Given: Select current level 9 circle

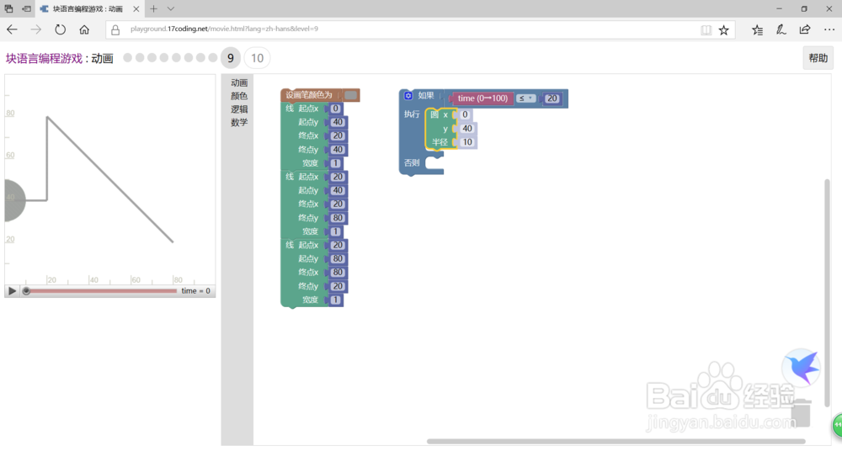Looking at the screenshot, I should (231, 58).
